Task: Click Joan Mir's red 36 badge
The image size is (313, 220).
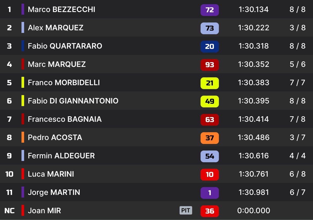Action: [x=209, y=211]
